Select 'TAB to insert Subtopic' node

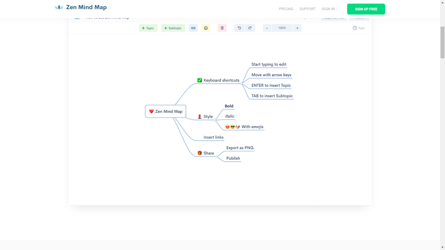click(x=272, y=96)
